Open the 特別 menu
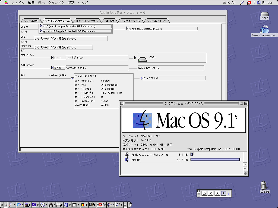Screen dimensions: 278x208 click(71, 3)
